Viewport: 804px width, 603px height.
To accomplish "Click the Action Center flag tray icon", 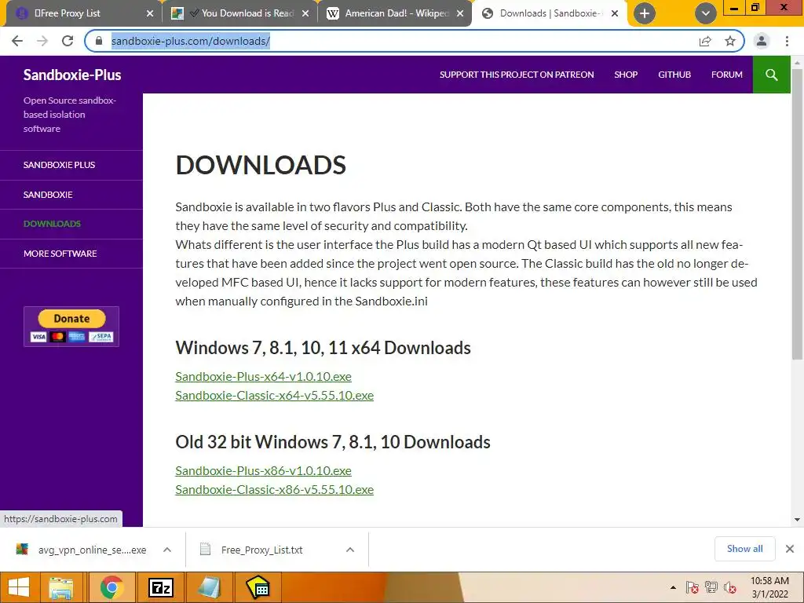I will pyautogui.click(x=693, y=587).
